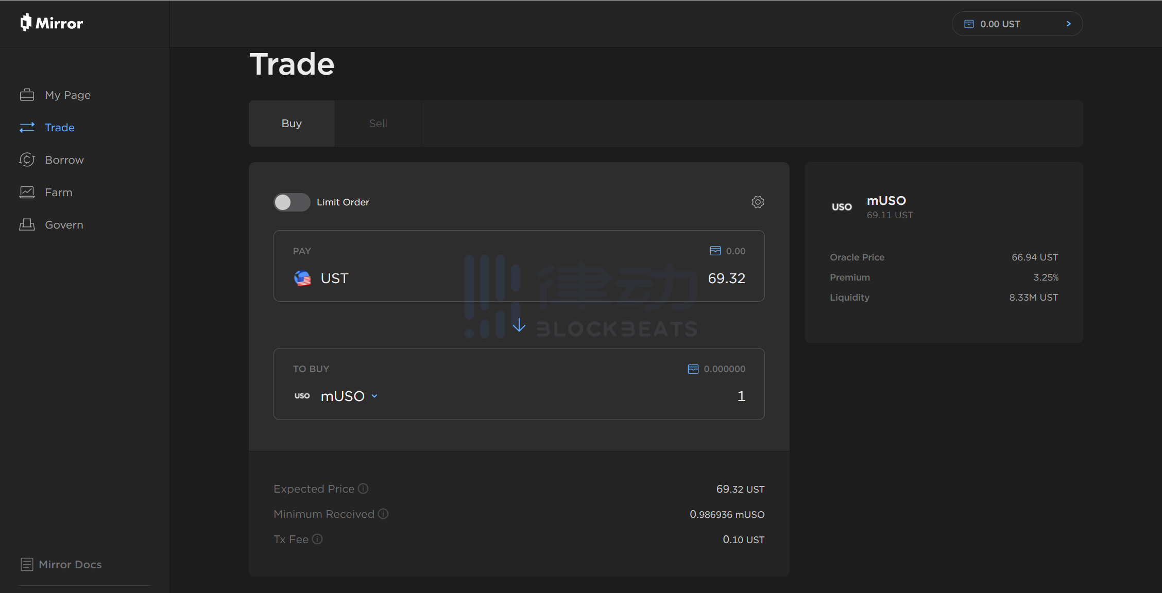This screenshot has width=1162, height=593.
Task: Click the TO BUY balance wallet icon
Action: tap(693, 369)
